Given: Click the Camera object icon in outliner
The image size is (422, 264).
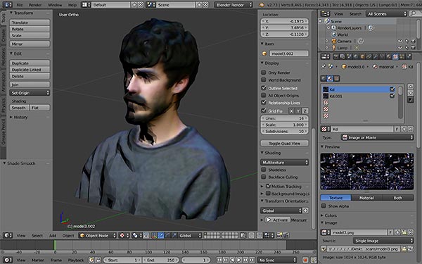Looking at the screenshot, I should pos(334,41).
